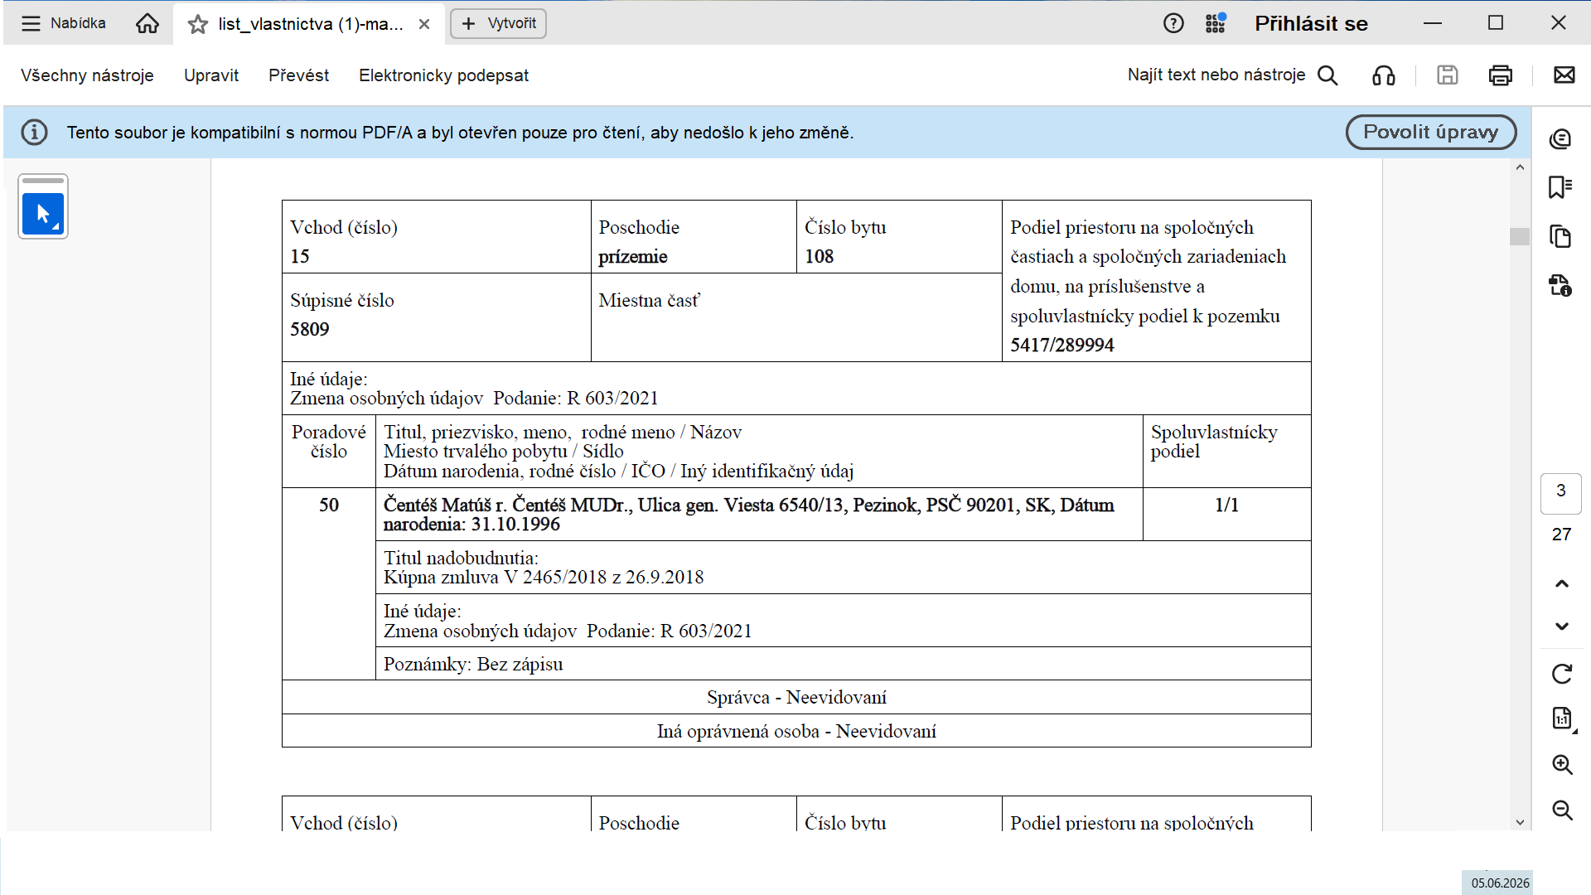Zoom in on the document
Image resolution: width=1591 pixels, height=895 pixels.
coord(1562,765)
